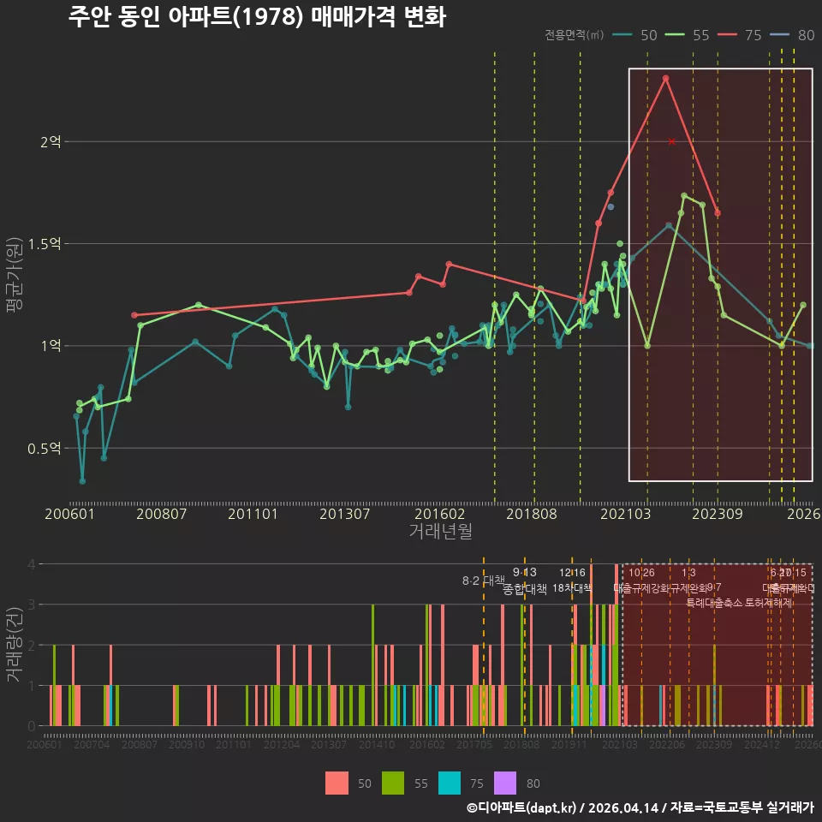This screenshot has height=822, width=822.
Task: Click '201410' on the volume chart x-axis
Action: 377,744
